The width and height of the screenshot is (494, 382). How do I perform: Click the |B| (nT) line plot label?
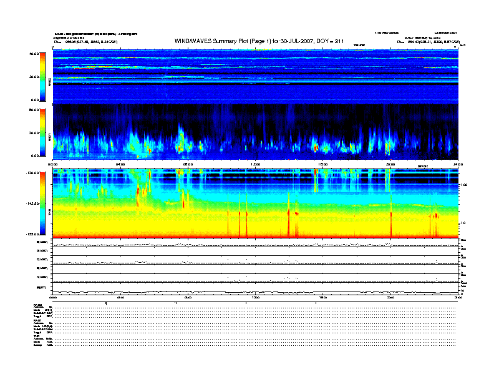[x=42, y=288]
